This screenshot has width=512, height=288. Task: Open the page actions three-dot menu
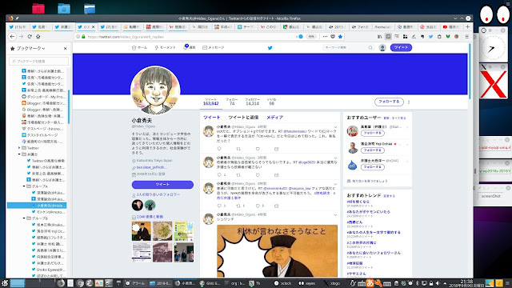325,37
